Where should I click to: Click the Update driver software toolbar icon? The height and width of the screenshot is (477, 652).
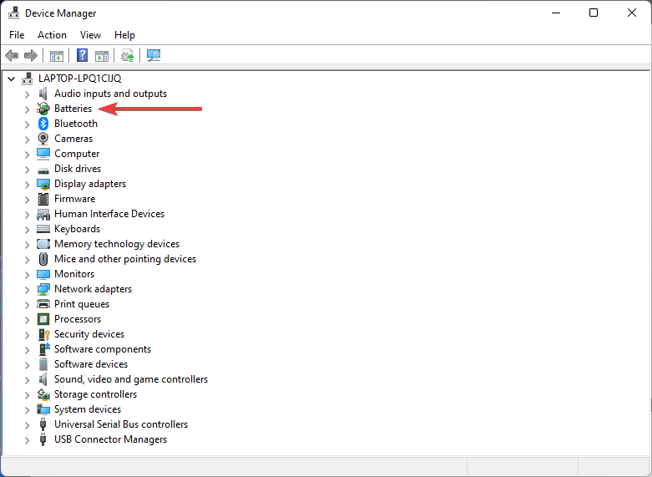(127, 55)
